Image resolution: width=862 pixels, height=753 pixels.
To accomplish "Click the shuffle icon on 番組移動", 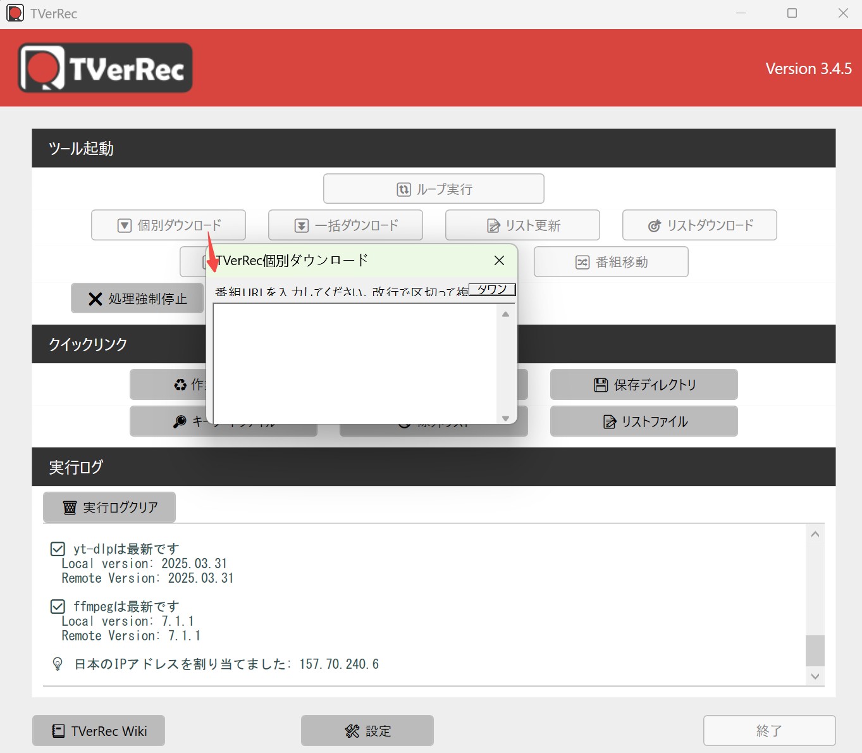I will (x=582, y=263).
